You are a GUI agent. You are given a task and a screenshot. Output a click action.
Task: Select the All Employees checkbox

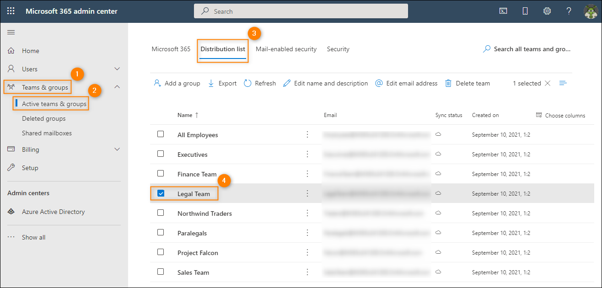click(161, 134)
